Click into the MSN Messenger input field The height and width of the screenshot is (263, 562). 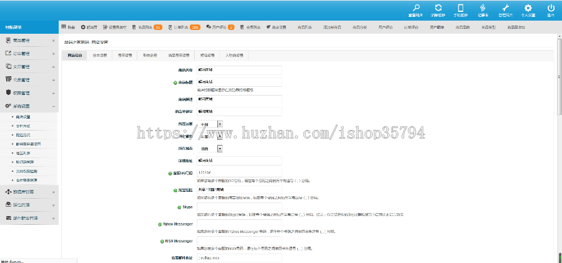coord(239,241)
